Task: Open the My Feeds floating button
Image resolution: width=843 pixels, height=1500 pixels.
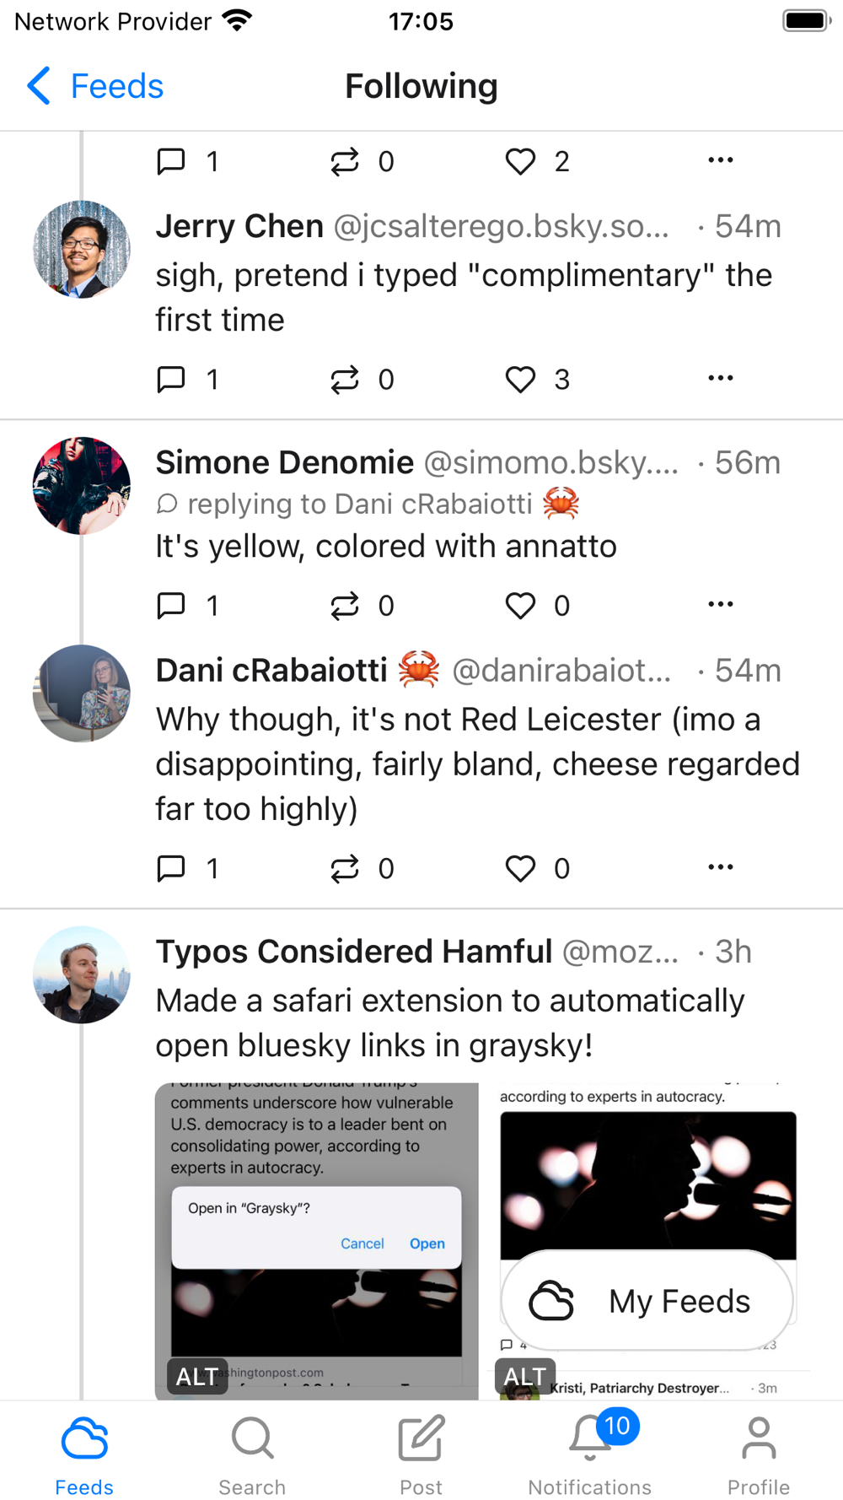Action: click(x=647, y=1300)
